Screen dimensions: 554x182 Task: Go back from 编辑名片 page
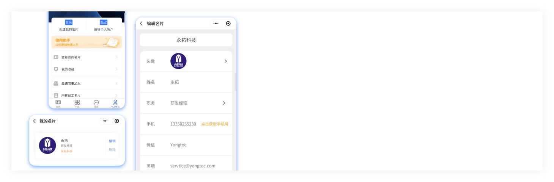click(x=141, y=24)
